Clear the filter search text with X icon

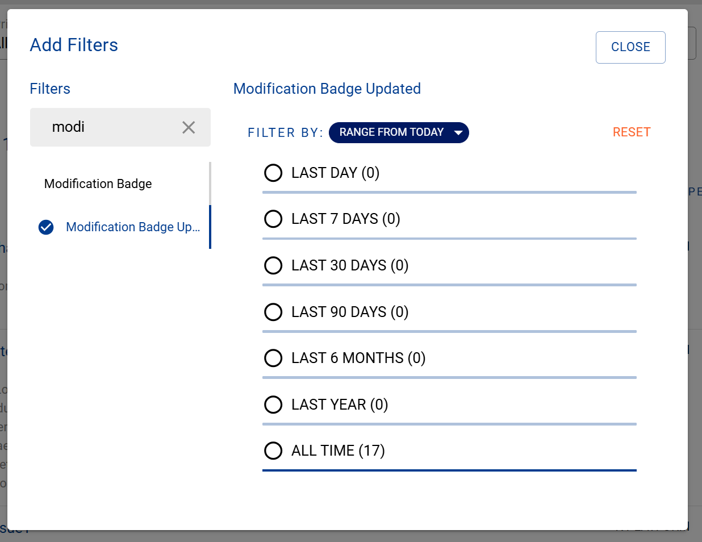[189, 127]
